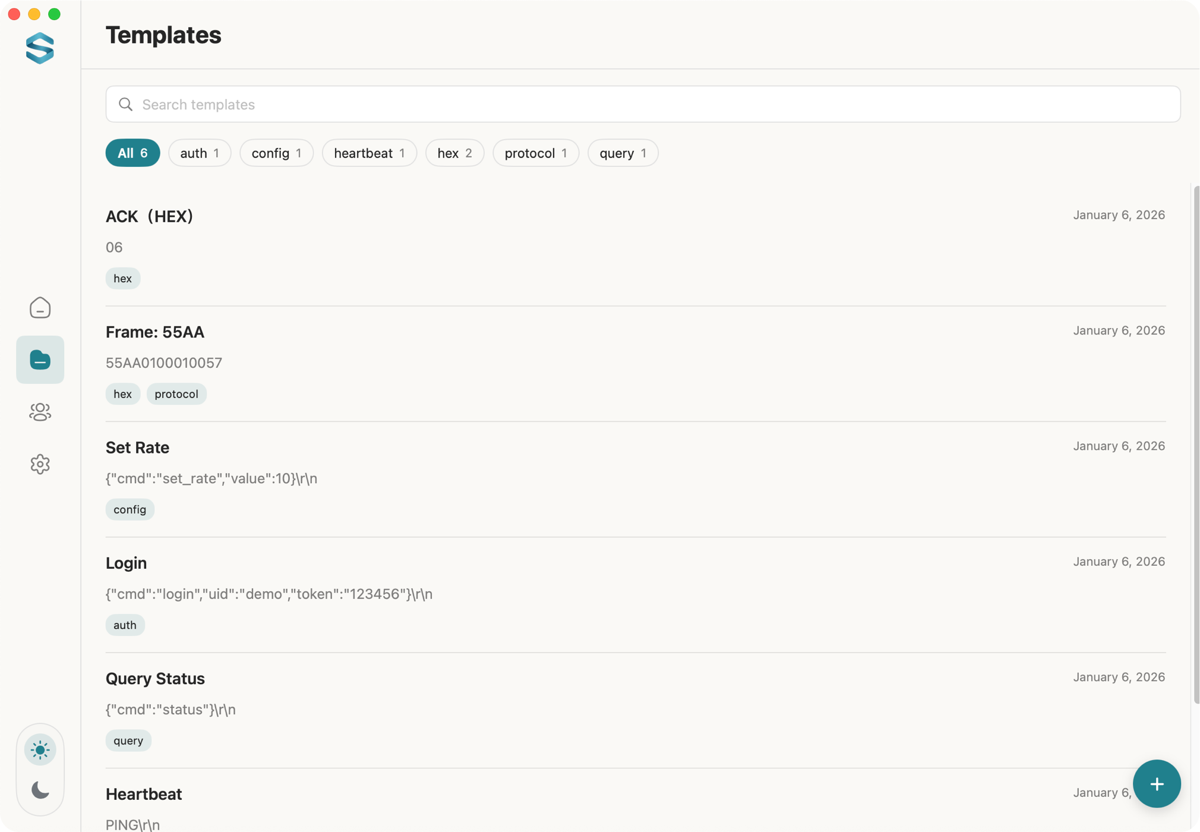Create a new template with the plus button

pos(1157,783)
